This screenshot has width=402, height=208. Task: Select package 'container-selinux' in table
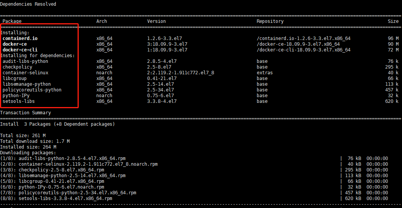tap(25, 72)
